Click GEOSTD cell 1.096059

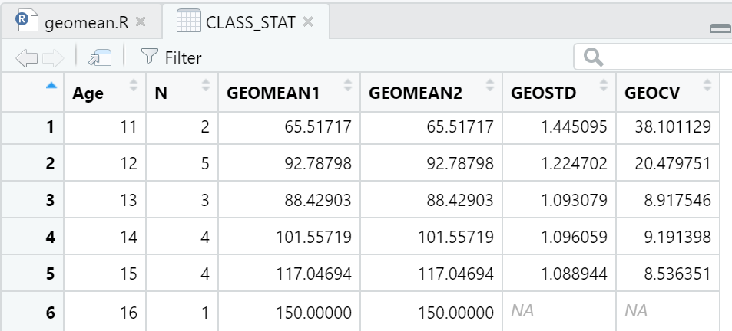[x=559, y=238]
